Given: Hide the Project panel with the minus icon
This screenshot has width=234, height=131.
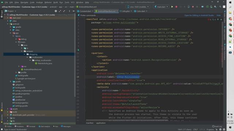Looking at the screenshot, I should pyautogui.click(x=73, y=11).
